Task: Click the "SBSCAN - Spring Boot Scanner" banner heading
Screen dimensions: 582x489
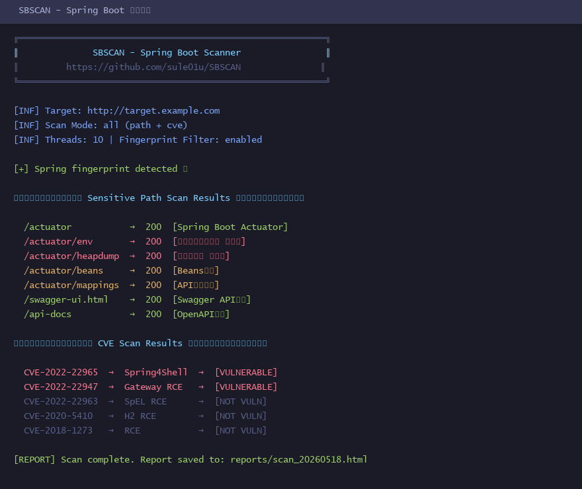Action: 167,53
